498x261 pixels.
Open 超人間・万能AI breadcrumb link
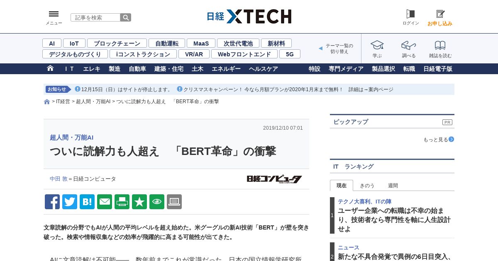[93, 101]
